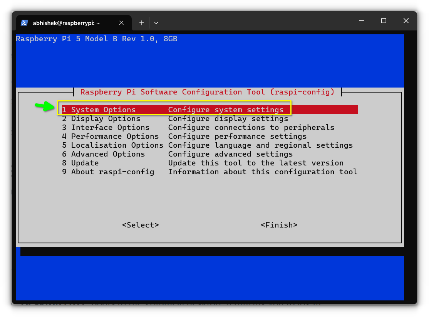Select Performance Options in raspi-config
429x317 pixels.
[115, 136]
